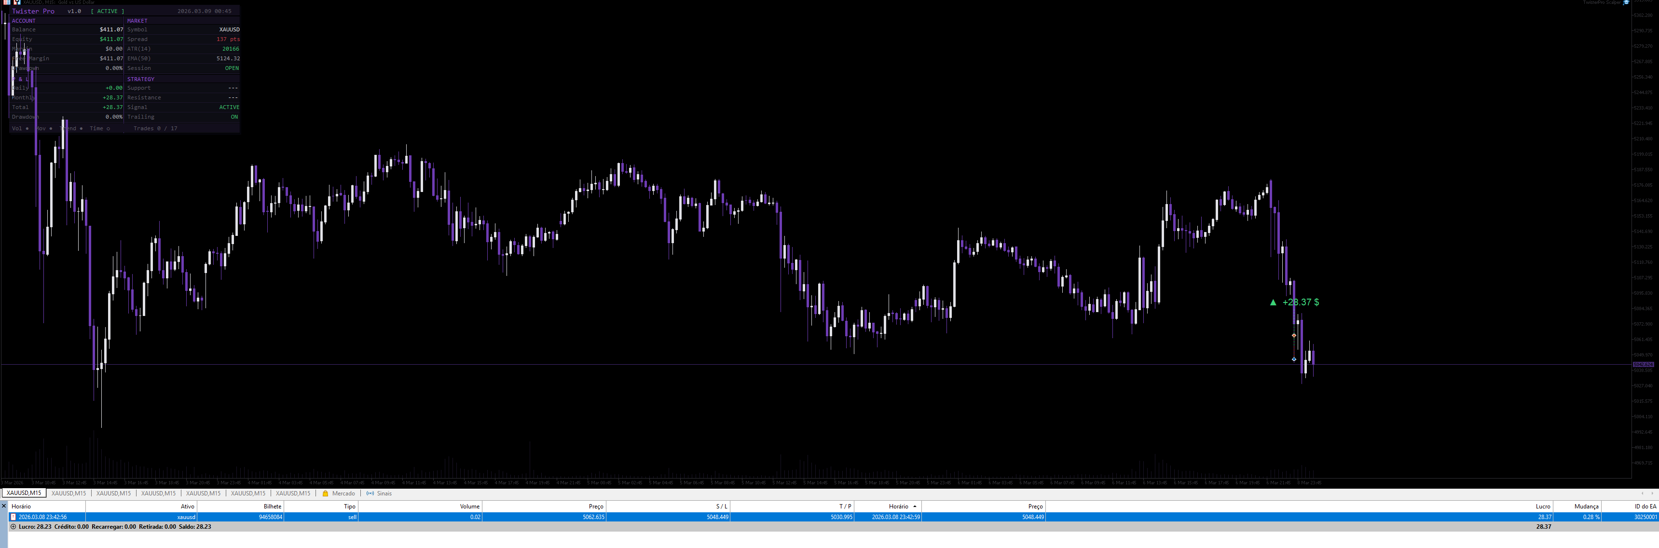
Task: Click the Twister Pro panel title
Action: [x=33, y=11]
